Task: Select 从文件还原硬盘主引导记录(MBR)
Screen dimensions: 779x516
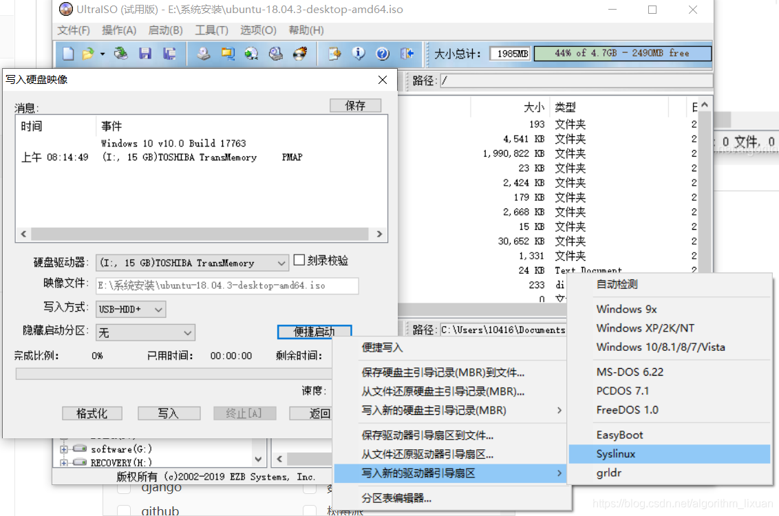Action: 450,391
